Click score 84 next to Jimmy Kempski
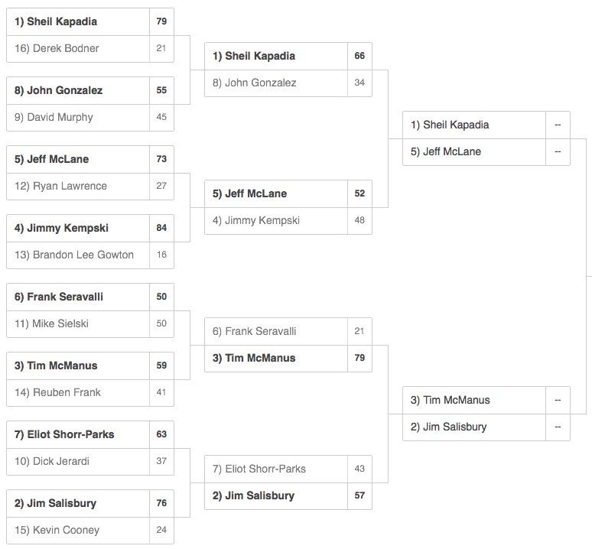This screenshot has height=549, width=592. click(x=161, y=229)
